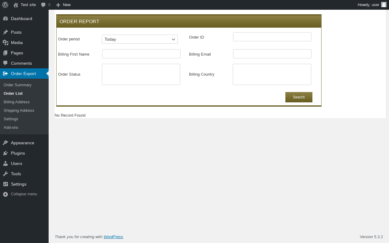
Task: Focus the Billing Email input field
Action: pyautogui.click(x=272, y=54)
